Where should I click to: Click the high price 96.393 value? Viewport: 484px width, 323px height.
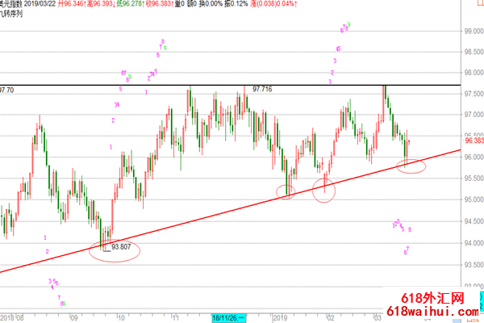click(102, 4)
